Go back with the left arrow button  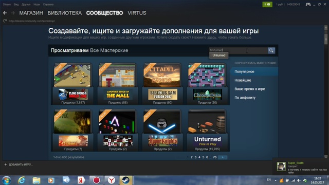[5, 13]
